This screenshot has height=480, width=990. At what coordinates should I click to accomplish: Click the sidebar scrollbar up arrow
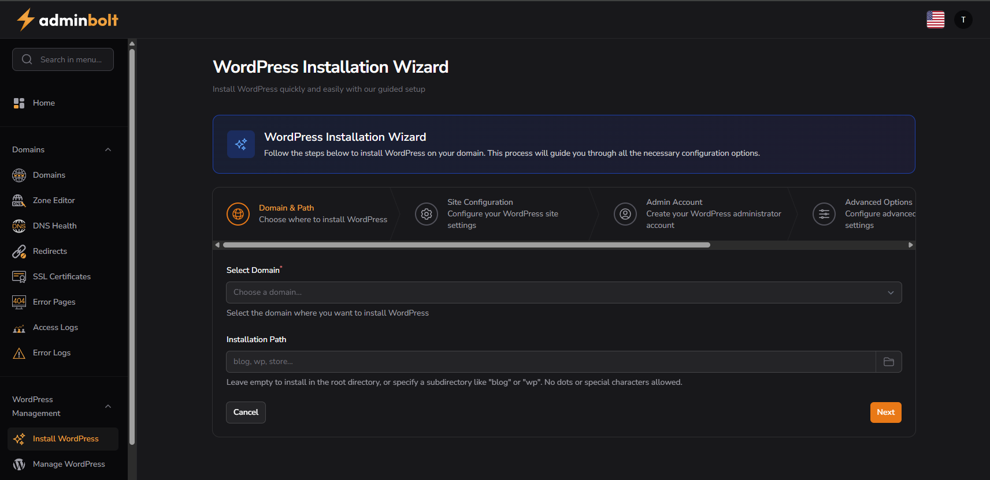[132, 43]
